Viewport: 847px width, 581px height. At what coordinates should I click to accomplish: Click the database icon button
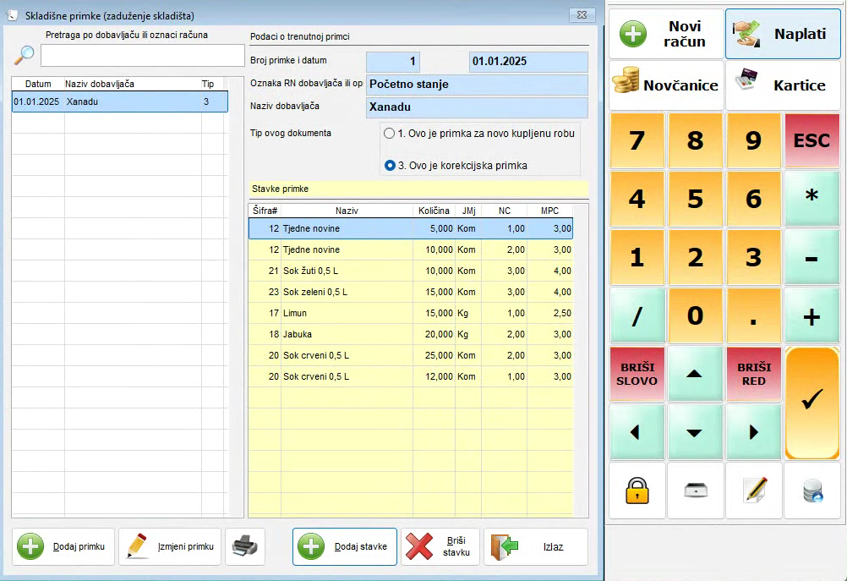[x=811, y=491]
